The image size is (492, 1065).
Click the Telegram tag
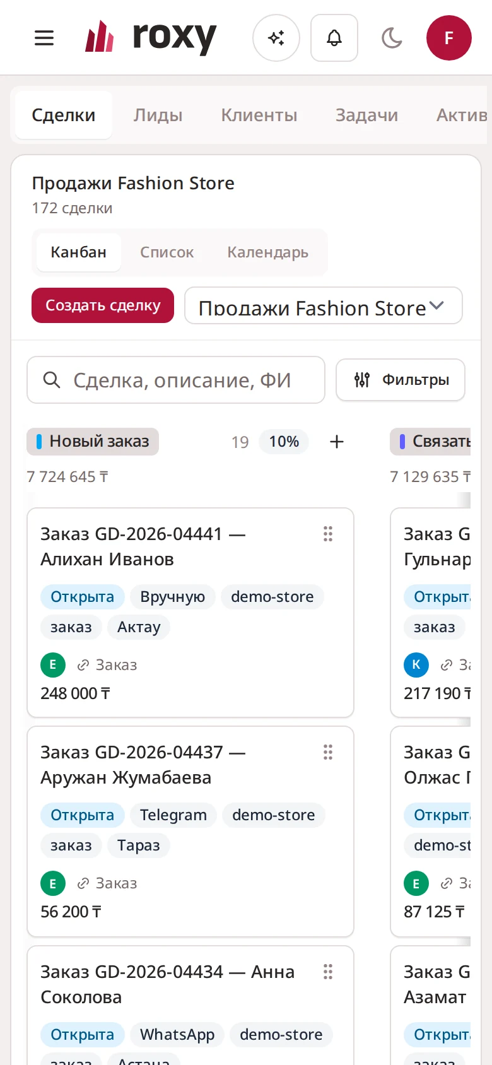click(173, 815)
